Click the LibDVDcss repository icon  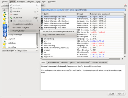click(5, 43)
